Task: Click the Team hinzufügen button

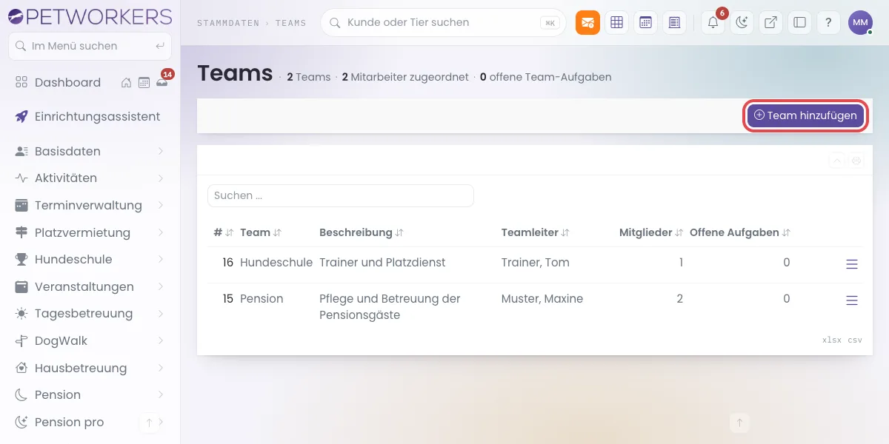Action: pyautogui.click(x=805, y=115)
